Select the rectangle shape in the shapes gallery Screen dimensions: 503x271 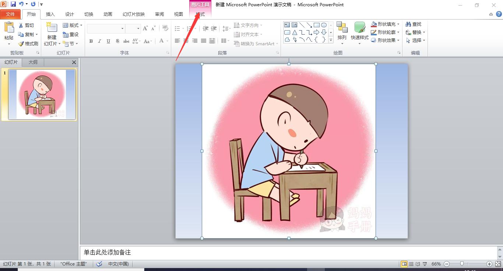[317, 24]
